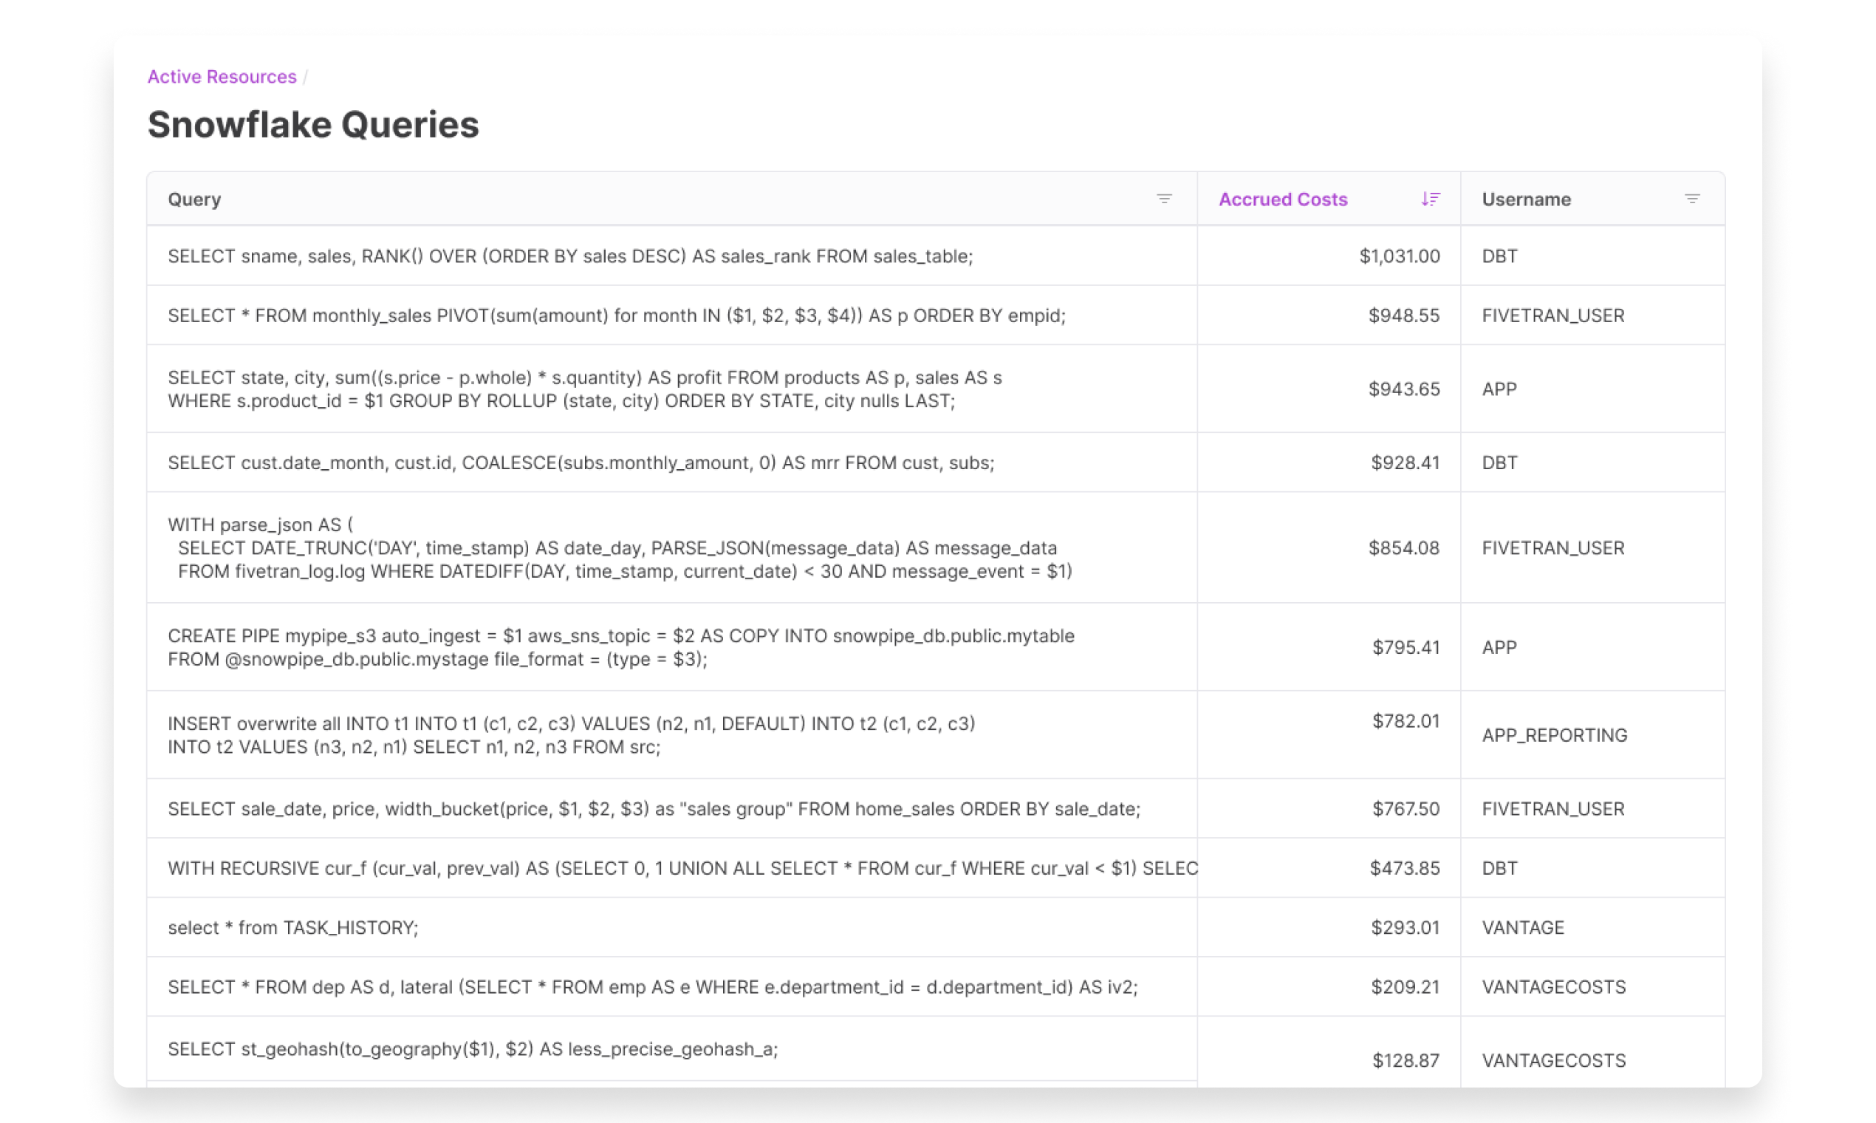The width and height of the screenshot is (1876, 1123).
Task: Click FIVETRAN_USER in the $854.08 row
Action: 1553,548
